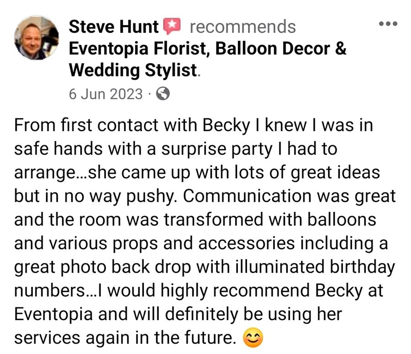Open Steve Hunt's profile picture

click(x=37, y=38)
